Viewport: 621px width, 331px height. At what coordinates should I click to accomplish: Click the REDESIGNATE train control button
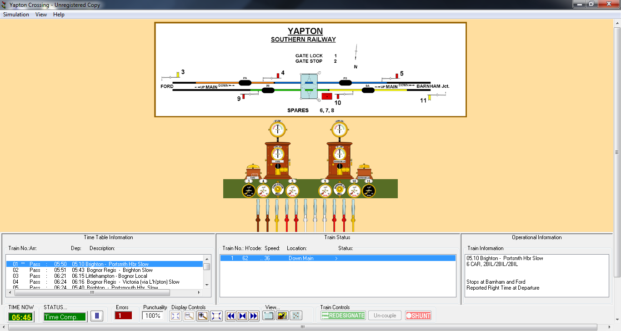[x=343, y=316]
